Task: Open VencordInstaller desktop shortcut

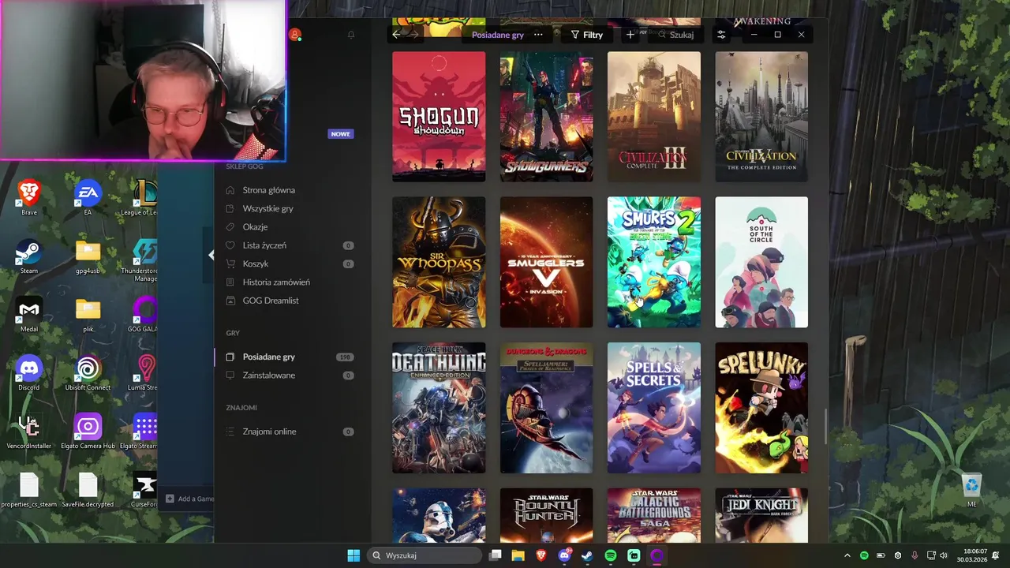Action: [29, 432]
